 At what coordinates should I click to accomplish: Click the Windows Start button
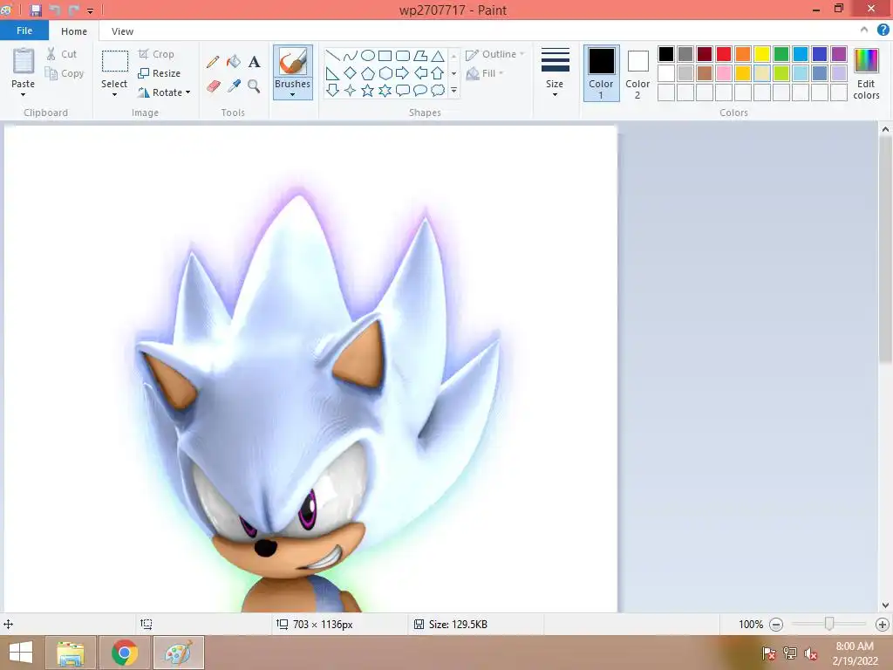21,653
